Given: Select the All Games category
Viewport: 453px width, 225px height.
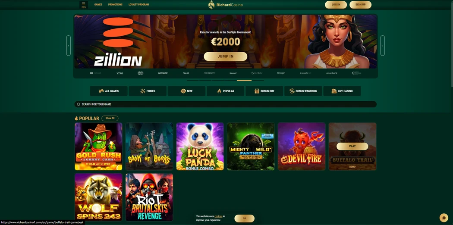Looking at the screenshot, I should point(109,91).
